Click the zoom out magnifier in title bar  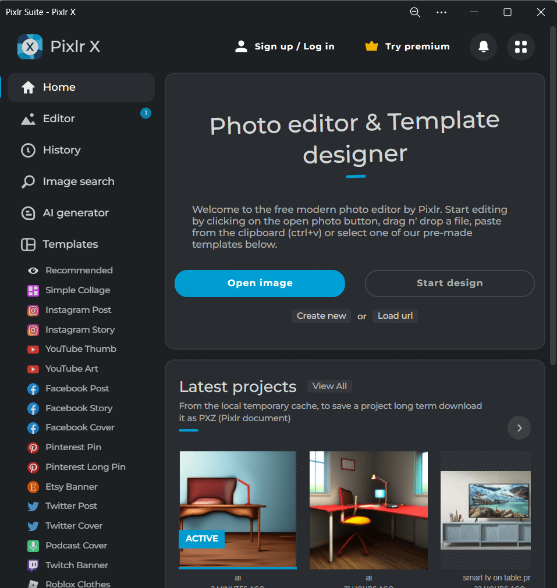[415, 12]
